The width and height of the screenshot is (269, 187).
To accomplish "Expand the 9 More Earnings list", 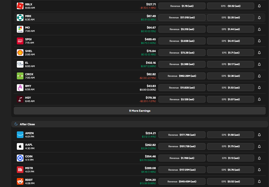I will tap(140, 111).
